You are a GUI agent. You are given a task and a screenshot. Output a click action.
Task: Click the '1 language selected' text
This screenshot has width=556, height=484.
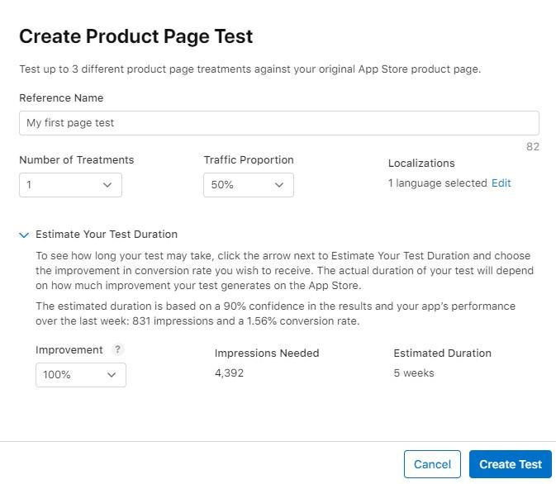438,183
